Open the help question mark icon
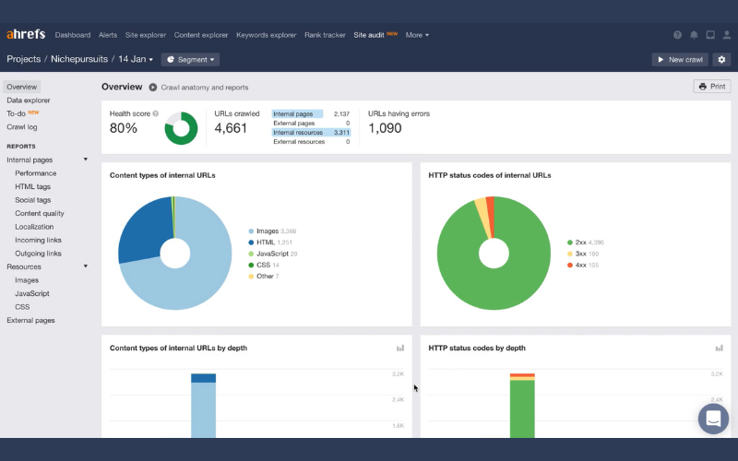This screenshot has height=461, width=738. [x=677, y=35]
